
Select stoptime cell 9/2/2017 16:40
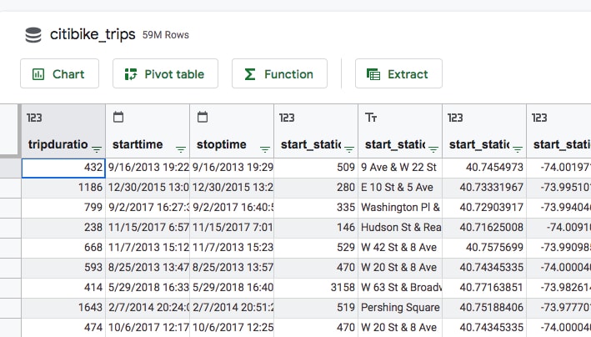pos(232,208)
